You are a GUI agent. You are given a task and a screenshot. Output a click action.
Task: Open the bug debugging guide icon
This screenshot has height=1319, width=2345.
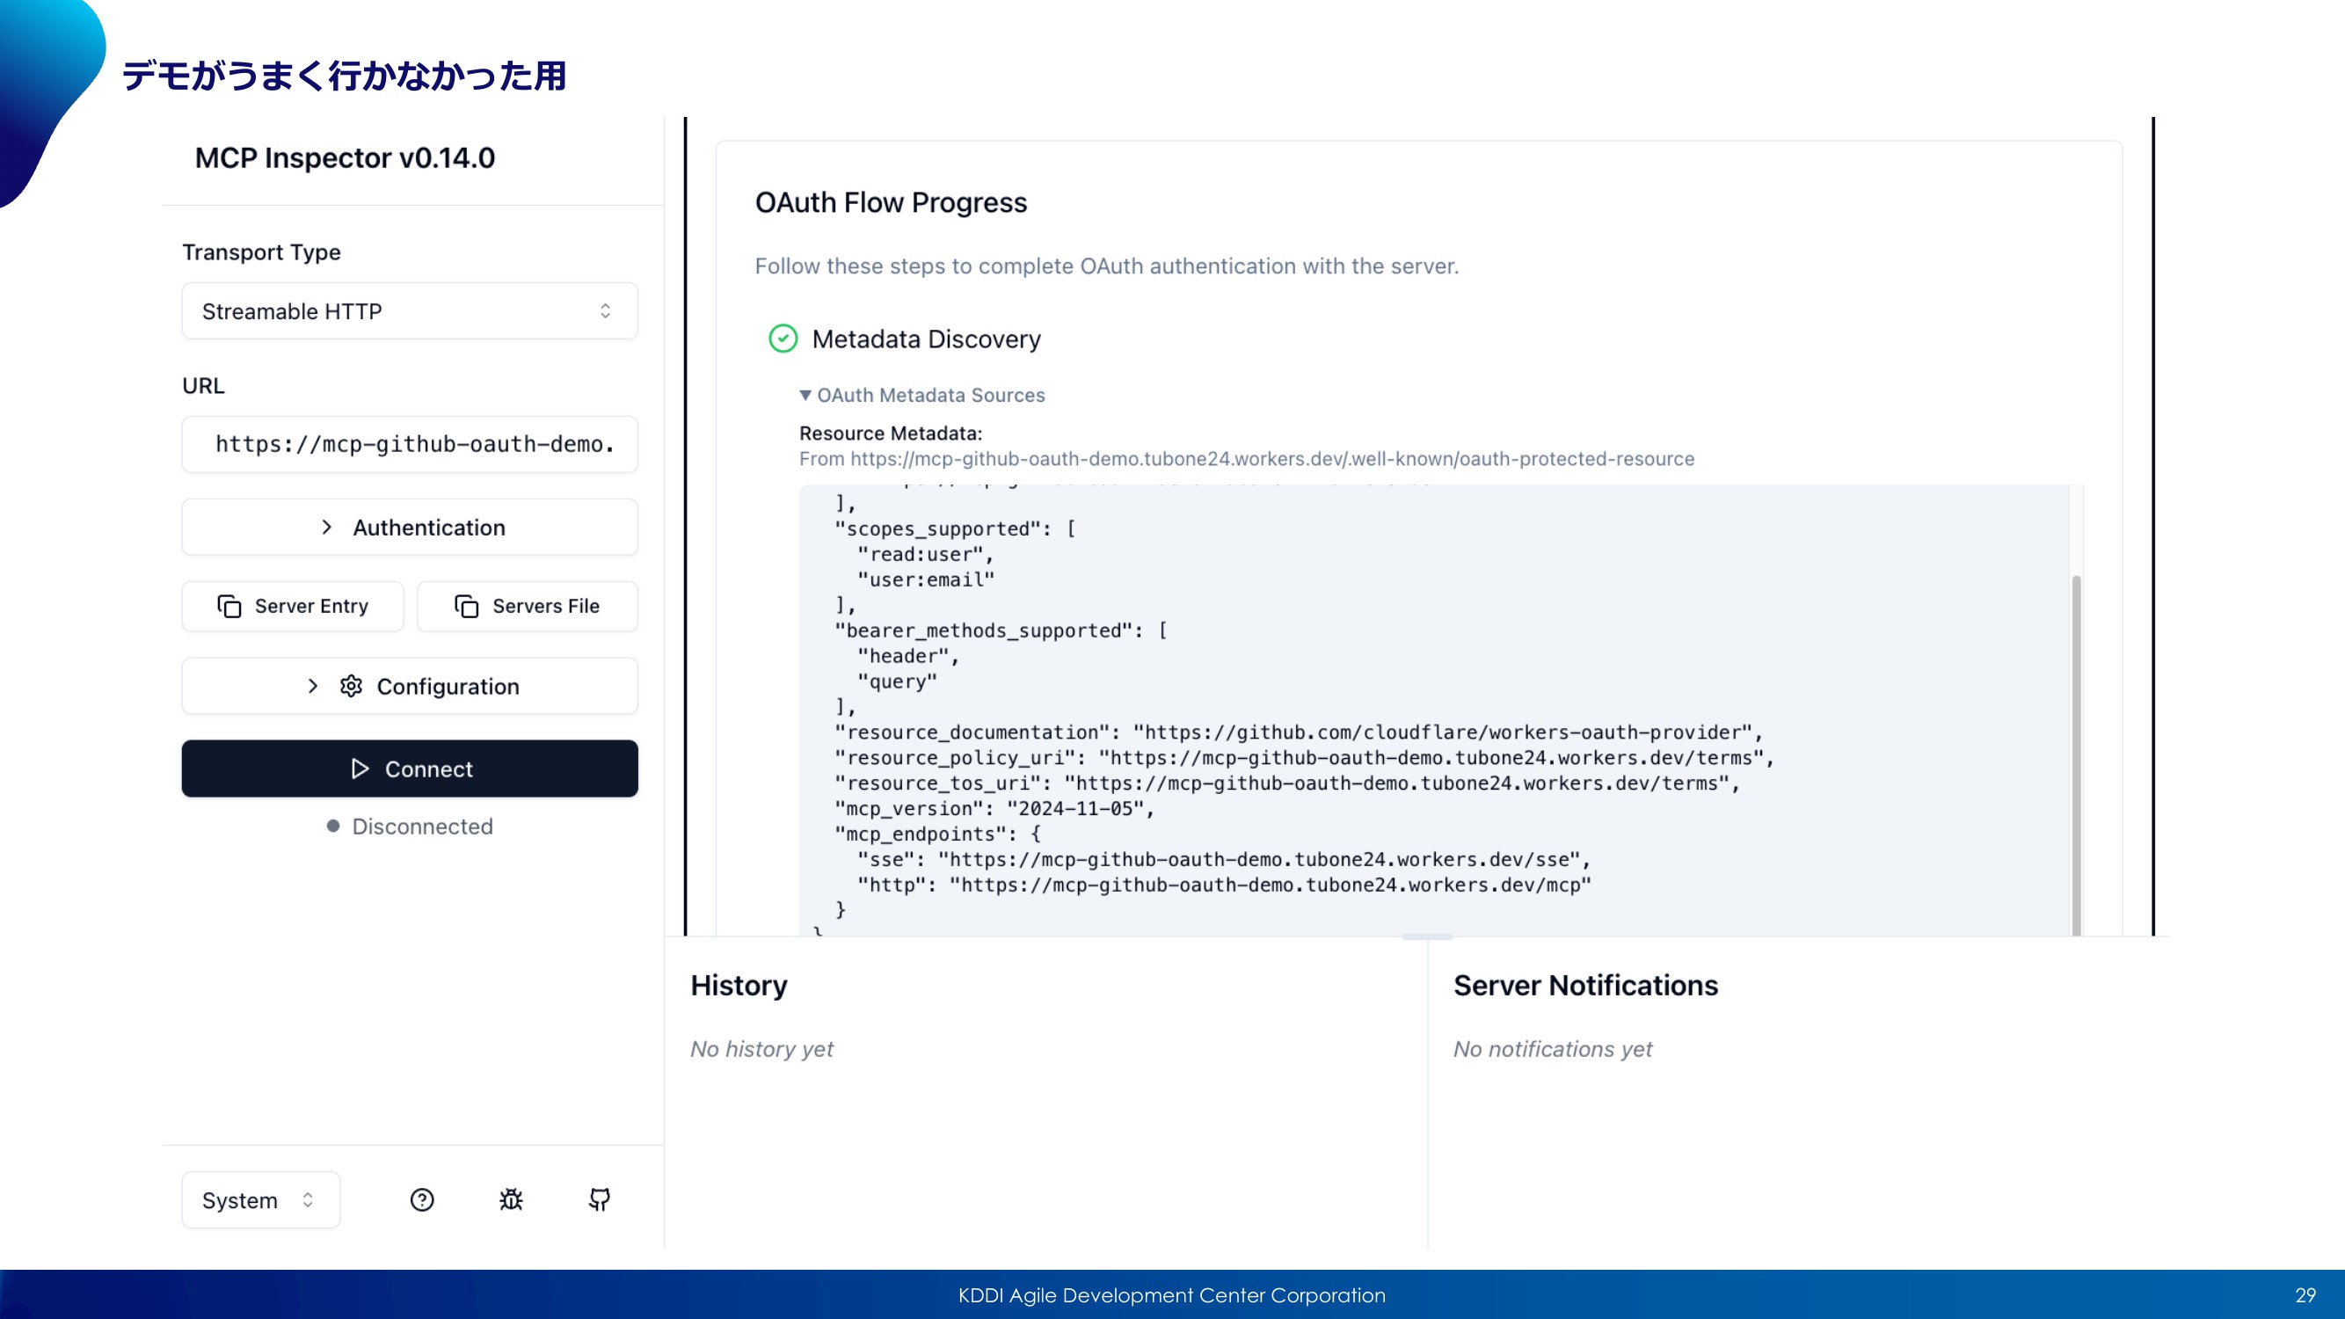point(511,1199)
